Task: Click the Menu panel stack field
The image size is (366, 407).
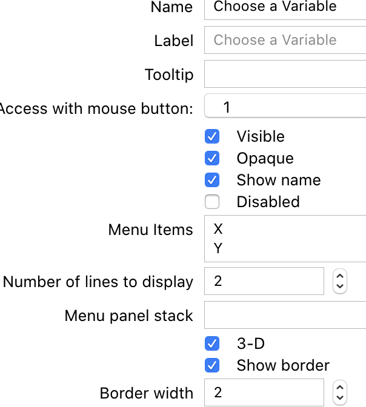Action: (285, 316)
